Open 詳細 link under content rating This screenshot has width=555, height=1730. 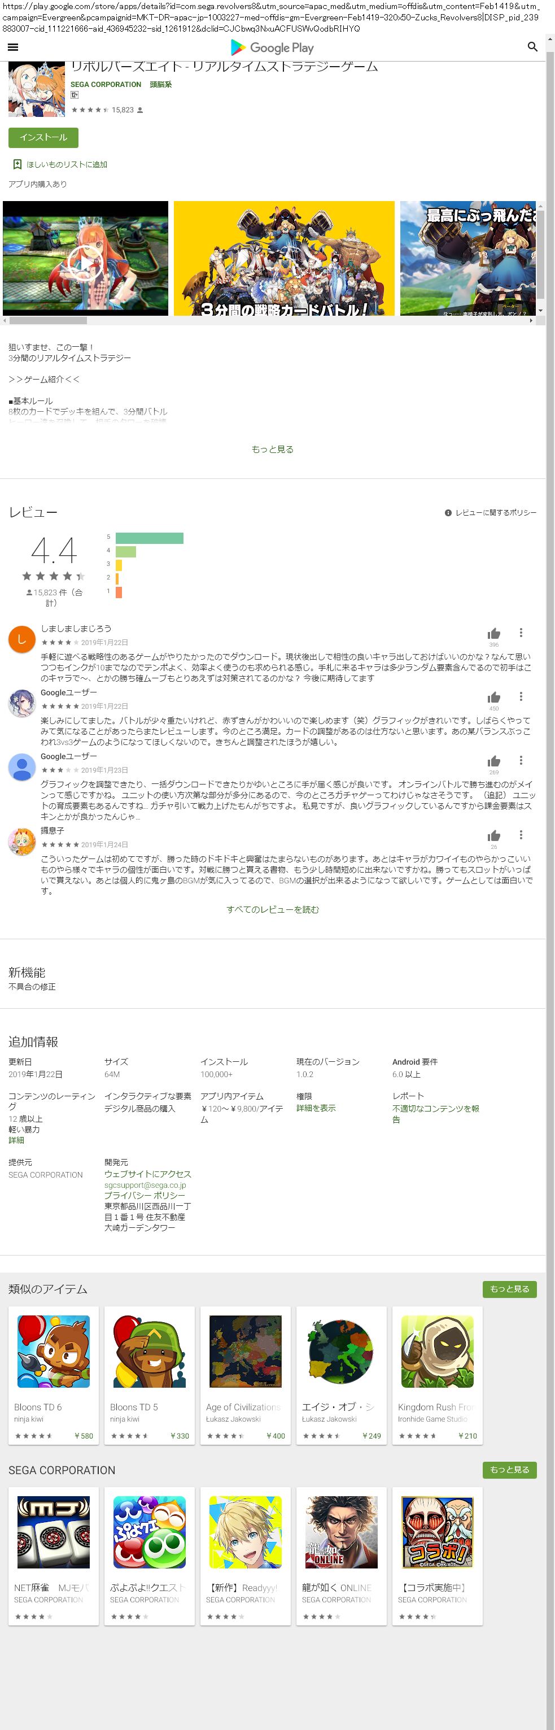(x=16, y=1140)
